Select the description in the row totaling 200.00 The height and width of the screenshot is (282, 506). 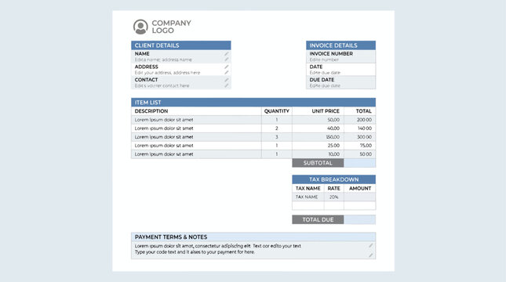(164, 120)
